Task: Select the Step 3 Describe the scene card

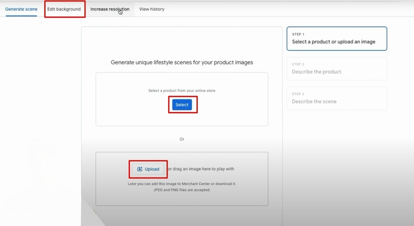Action: click(x=337, y=98)
